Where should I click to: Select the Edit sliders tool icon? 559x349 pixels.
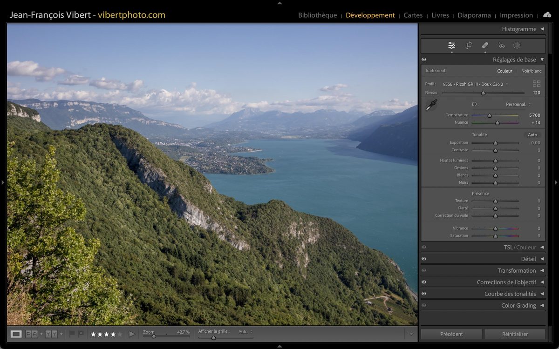point(451,45)
